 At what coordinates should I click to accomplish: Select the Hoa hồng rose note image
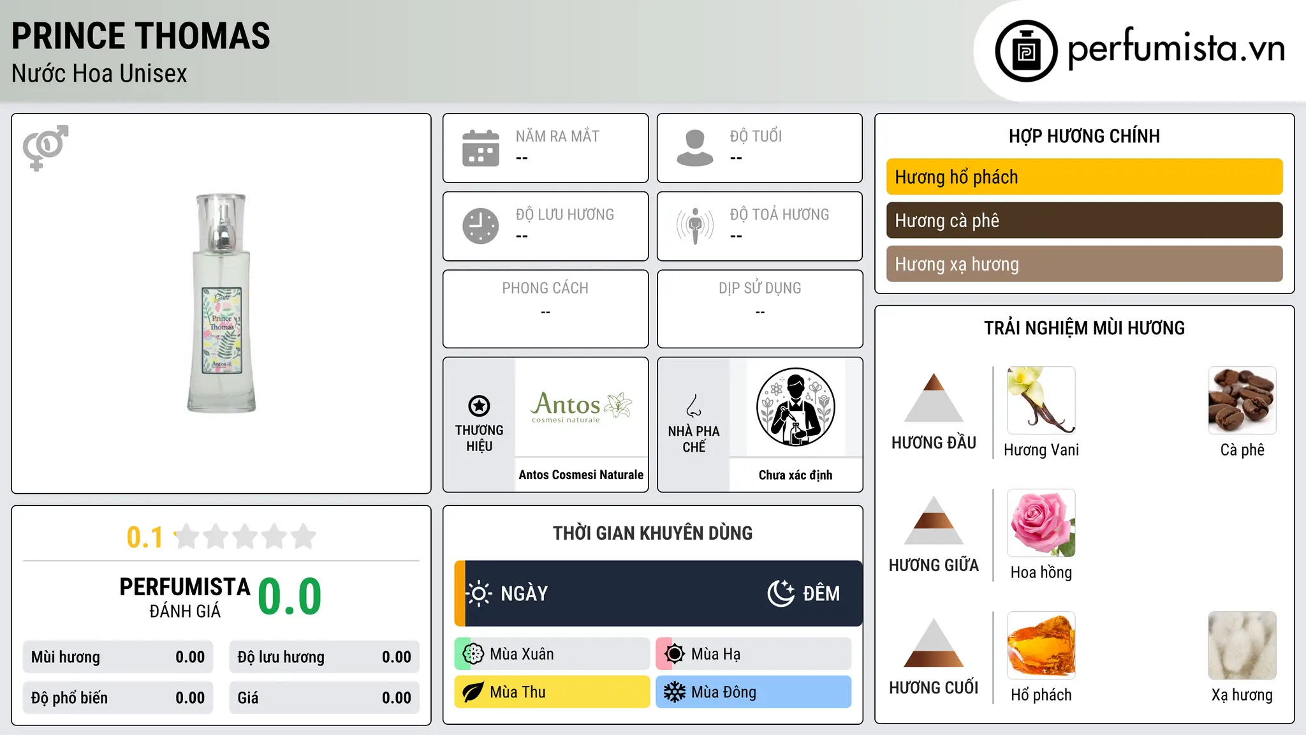coord(1041,523)
